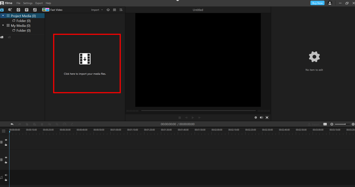Redo the last action
Viewport: 355px width, 187px height.
pyautogui.click(x=19, y=124)
